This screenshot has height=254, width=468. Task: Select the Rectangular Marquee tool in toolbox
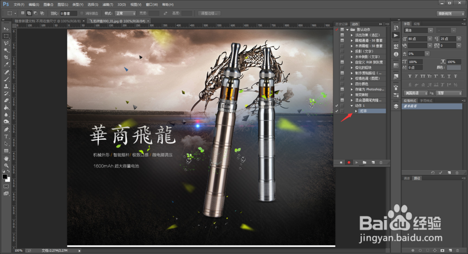tap(6, 36)
